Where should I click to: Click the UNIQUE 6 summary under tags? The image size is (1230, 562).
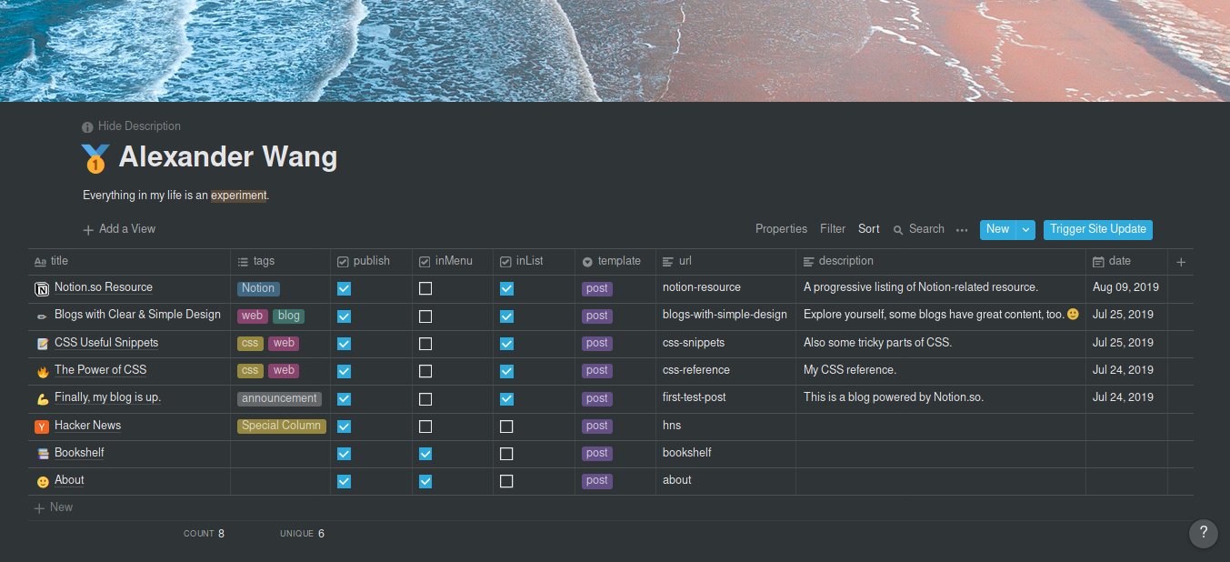pyautogui.click(x=302, y=534)
